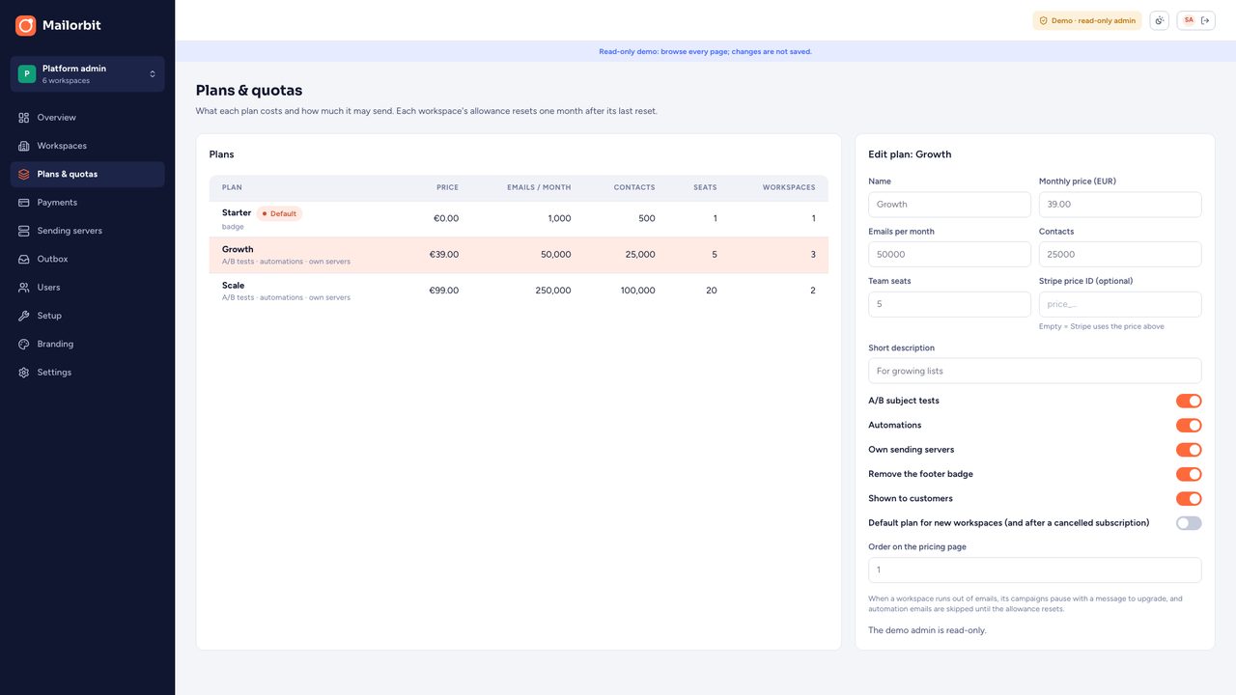
Task: Click the Demo read-only admin badge
Action: pos(1087,20)
